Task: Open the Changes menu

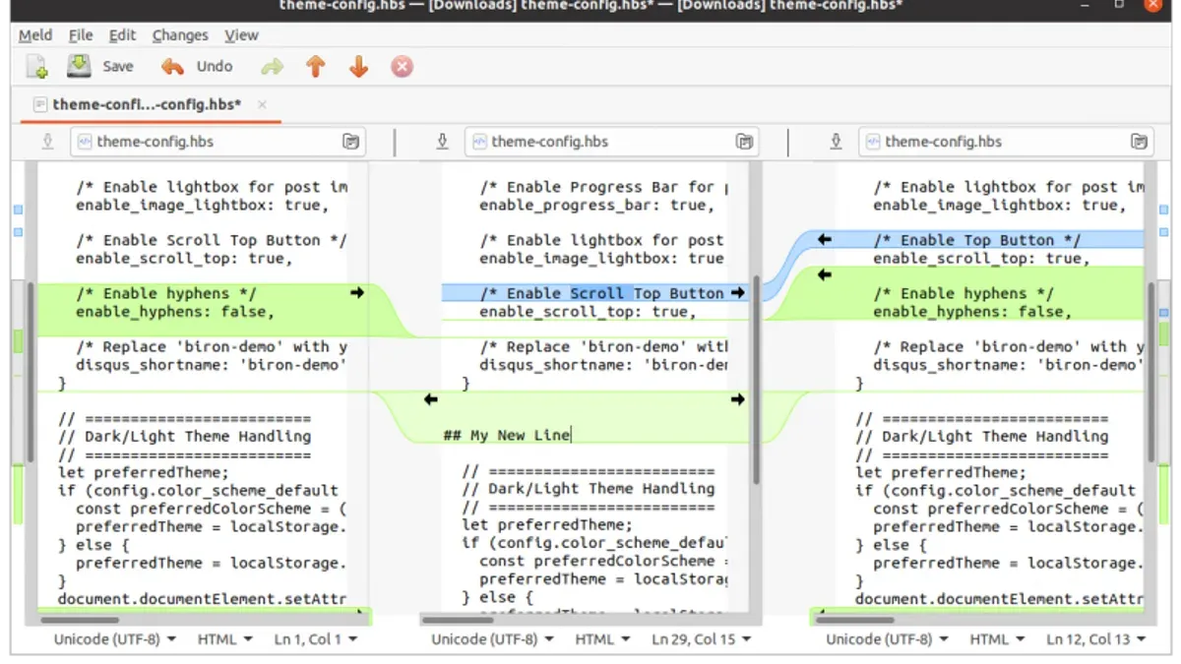Action: click(180, 35)
